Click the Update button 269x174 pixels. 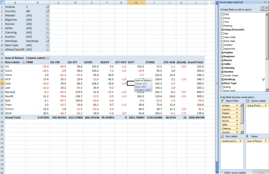coord(260,172)
